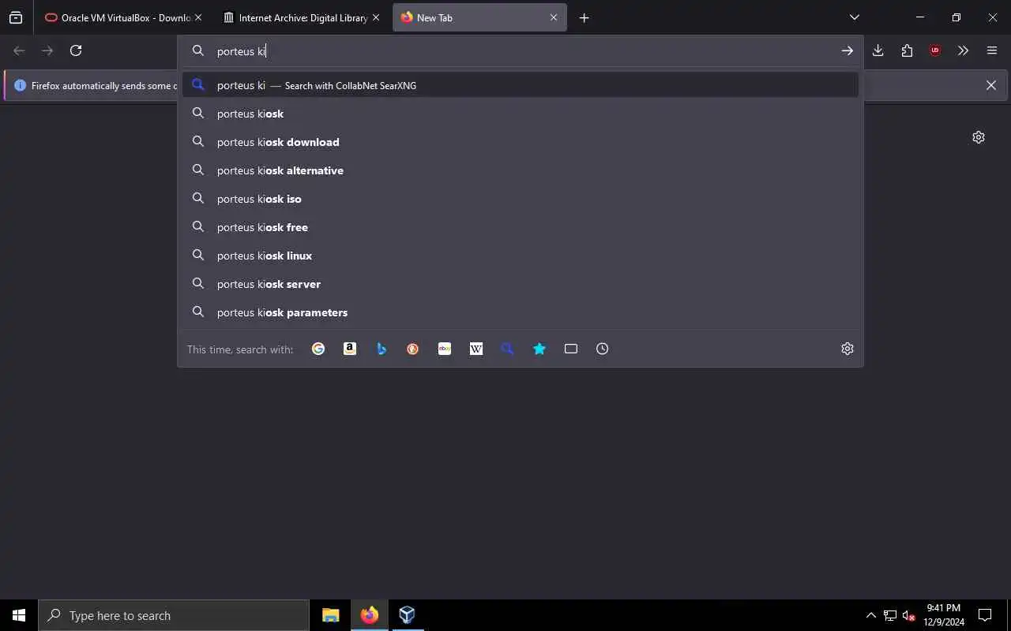Open the Extensions puzzle icon
Viewport: 1011px width, 631px height.
pyautogui.click(x=907, y=50)
